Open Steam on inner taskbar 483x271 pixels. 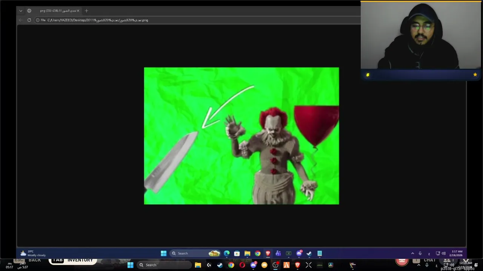[309, 253]
